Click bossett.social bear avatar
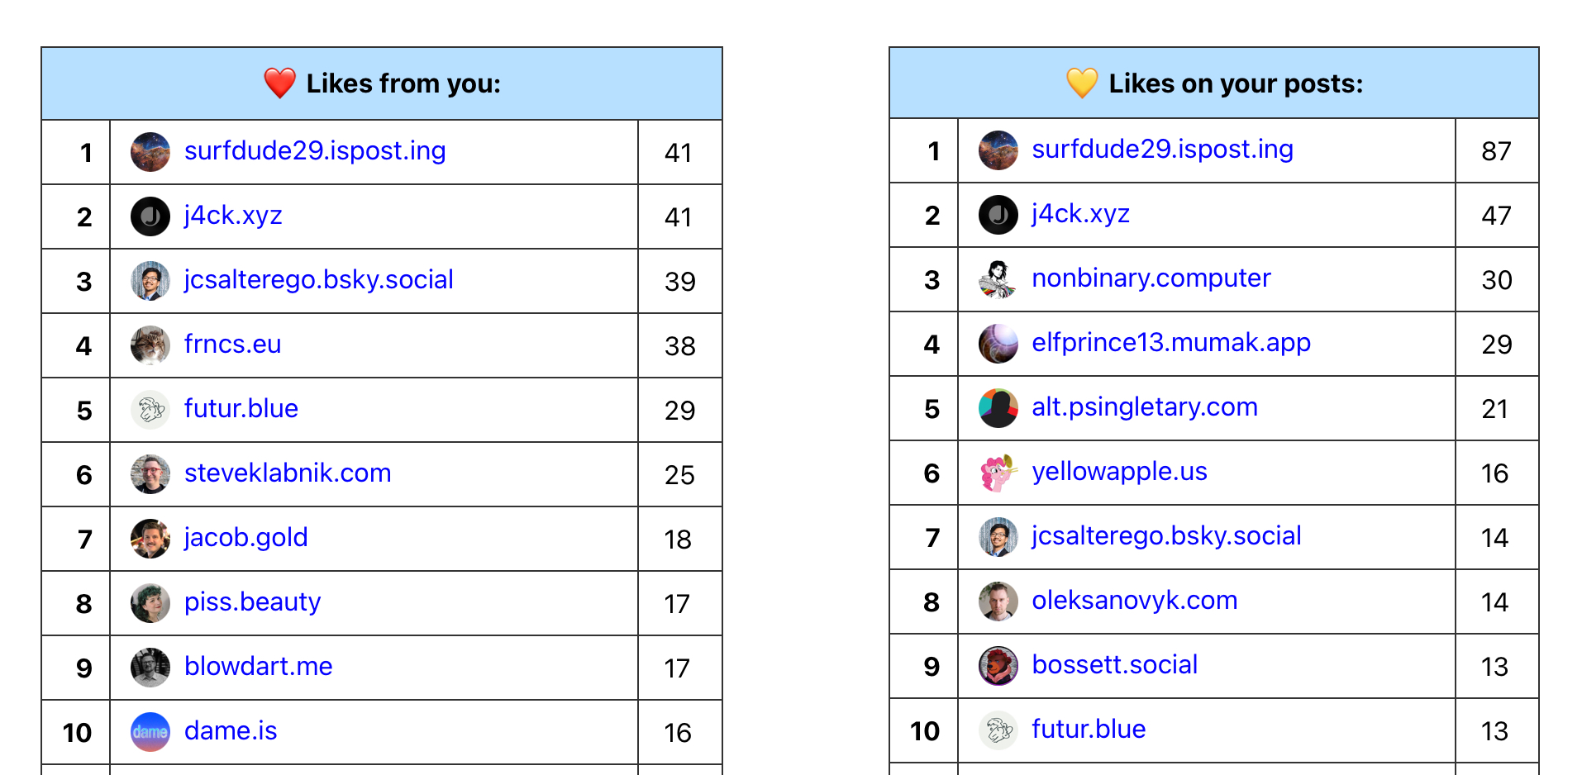The image size is (1582, 775). pos(998,666)
